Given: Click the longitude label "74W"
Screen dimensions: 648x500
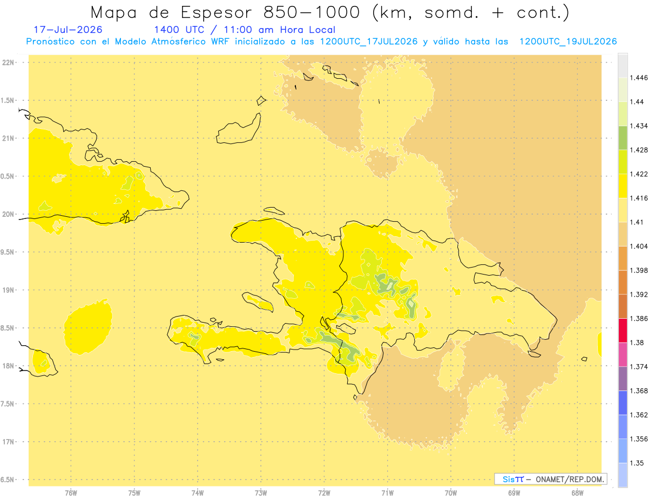Looking at the screenshot, I should coord(198,493).
